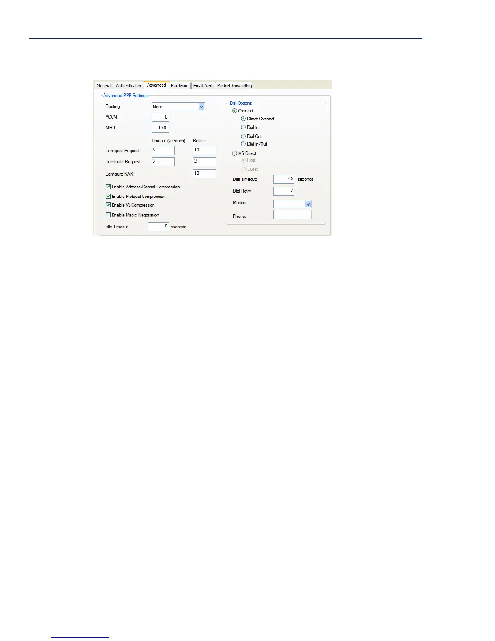Select the Connect radio button
This screenshot has height=641, width=495.
point(235,111)
